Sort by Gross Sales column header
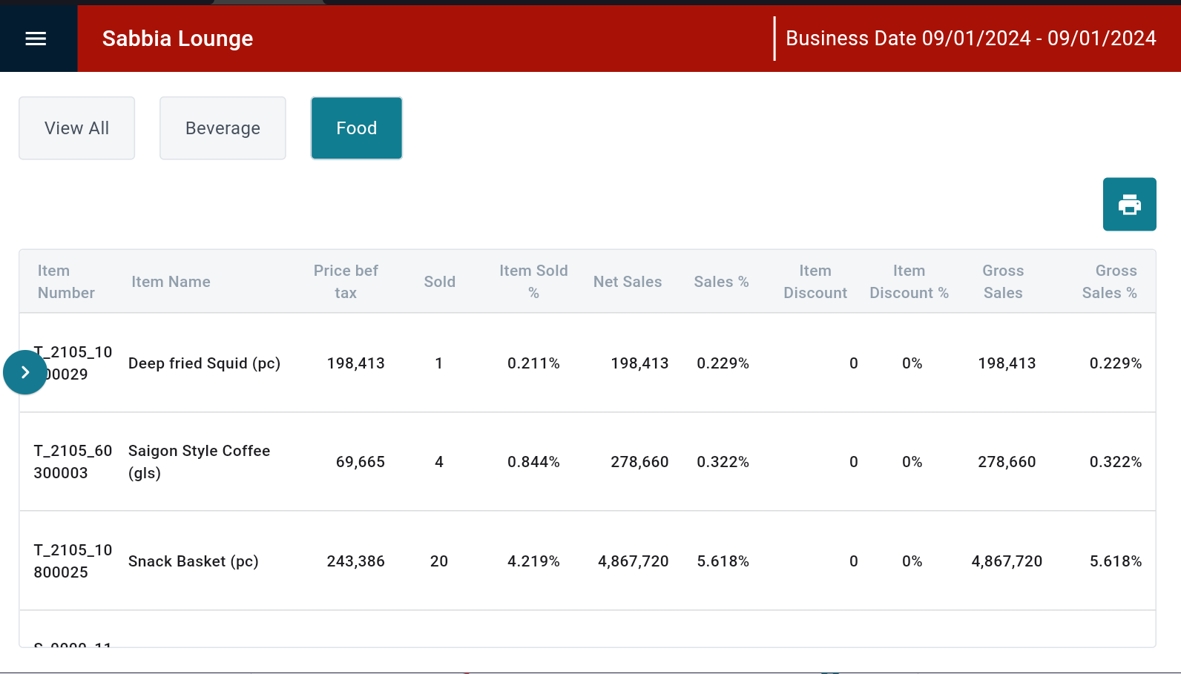The width and height of the screenshot is (1181, 674). (1003, 282)
